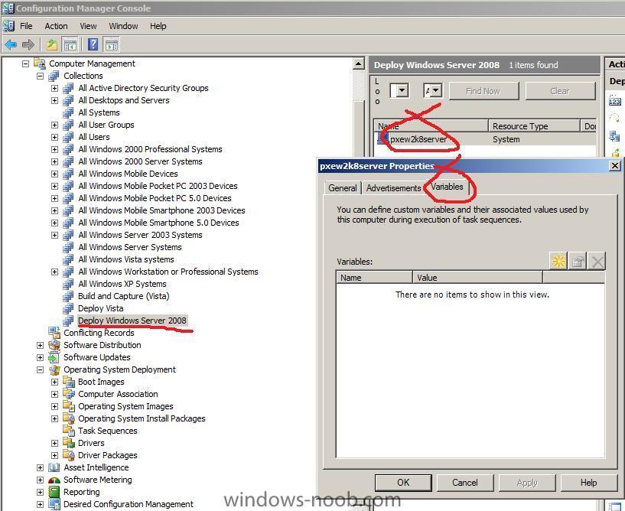625x511 pixels.
Task: Select Build and Capture (Vista) collection
Action: 124,296
